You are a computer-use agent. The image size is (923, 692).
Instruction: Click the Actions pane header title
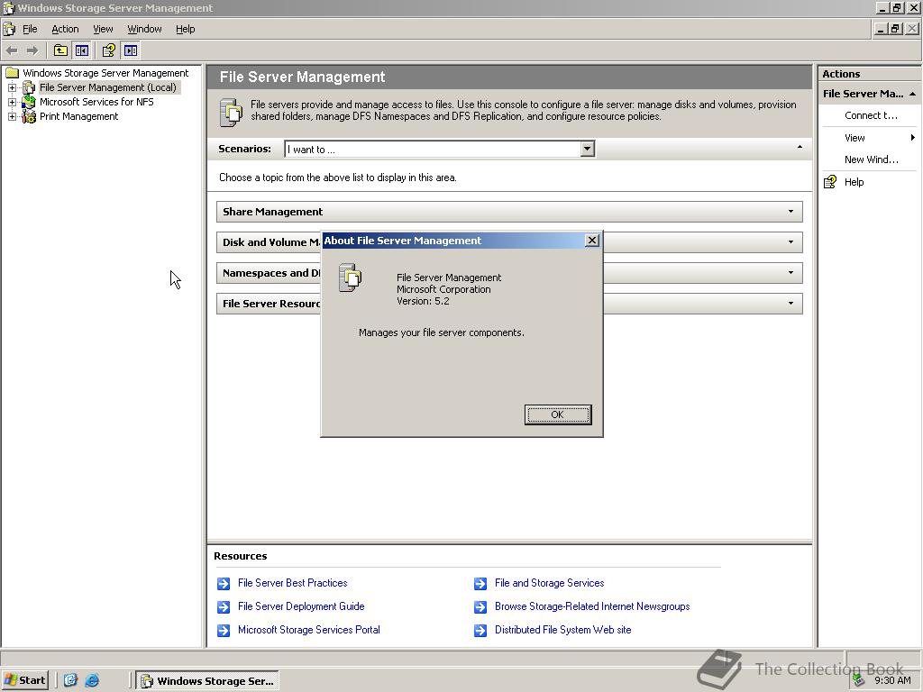point(841,74)
